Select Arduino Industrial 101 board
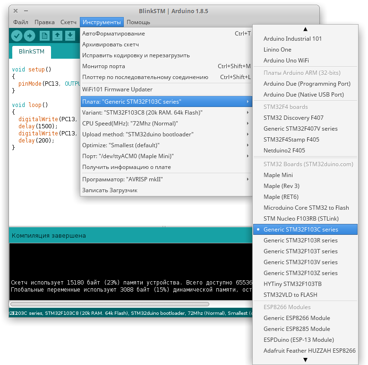Screen dimensions: 368x365 (305, 38)
